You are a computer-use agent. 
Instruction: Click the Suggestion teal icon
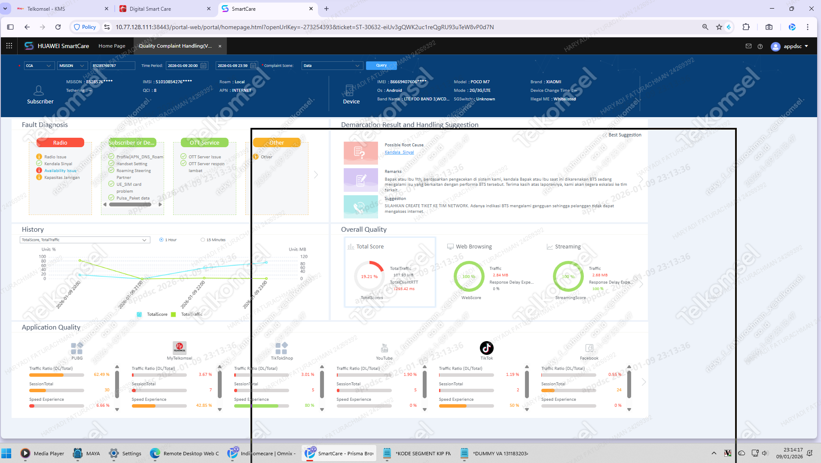(361, 207)
